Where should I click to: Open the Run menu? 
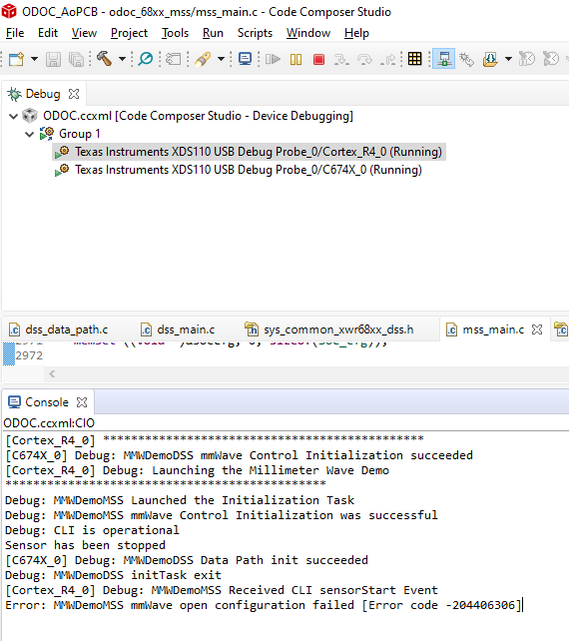coord(213,33)
